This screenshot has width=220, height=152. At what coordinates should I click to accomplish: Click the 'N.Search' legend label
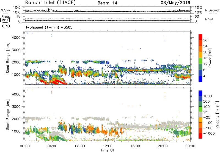coord(212,10)
